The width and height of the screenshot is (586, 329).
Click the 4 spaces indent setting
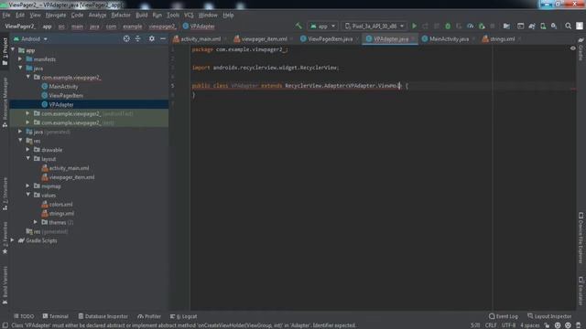click(x=529, y=325)
